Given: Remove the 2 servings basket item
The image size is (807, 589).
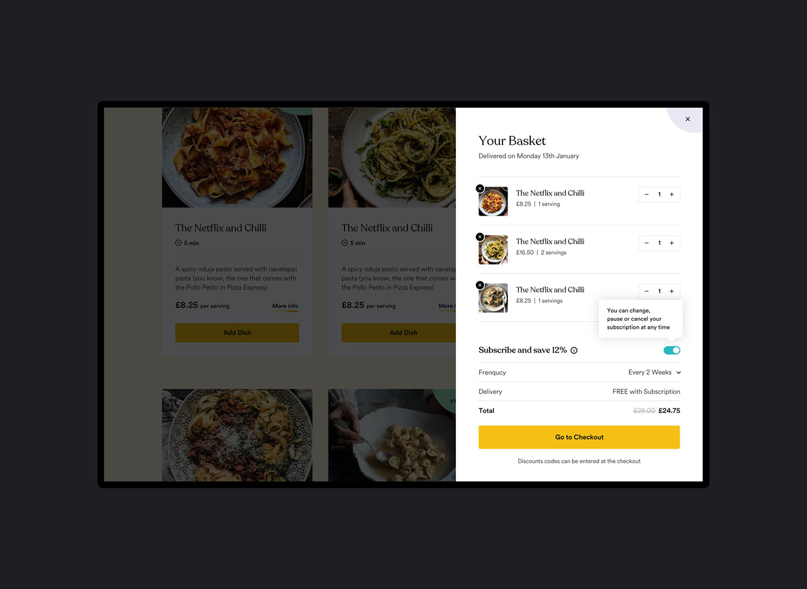Looking at the screenshot, I should pyautogui.click(x=480, y=237).
